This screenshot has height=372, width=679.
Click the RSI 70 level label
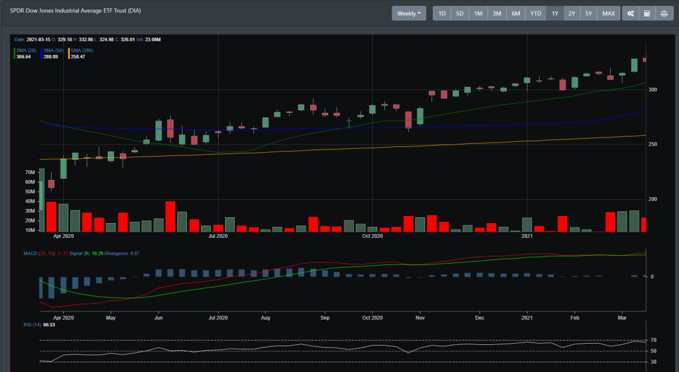click(x=653, y=340)
